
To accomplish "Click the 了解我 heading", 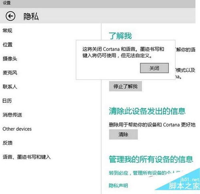I will (x=120, y=36).
